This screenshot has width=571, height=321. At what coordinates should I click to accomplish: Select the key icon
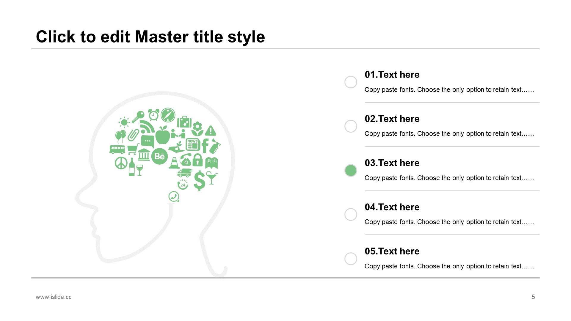pos(138,117)
